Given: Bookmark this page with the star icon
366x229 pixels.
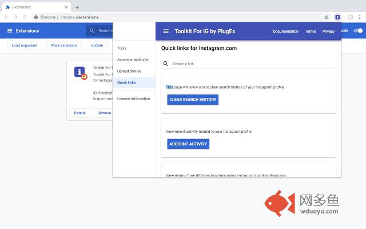Looking at the screenshot, I should pos(327,17).
